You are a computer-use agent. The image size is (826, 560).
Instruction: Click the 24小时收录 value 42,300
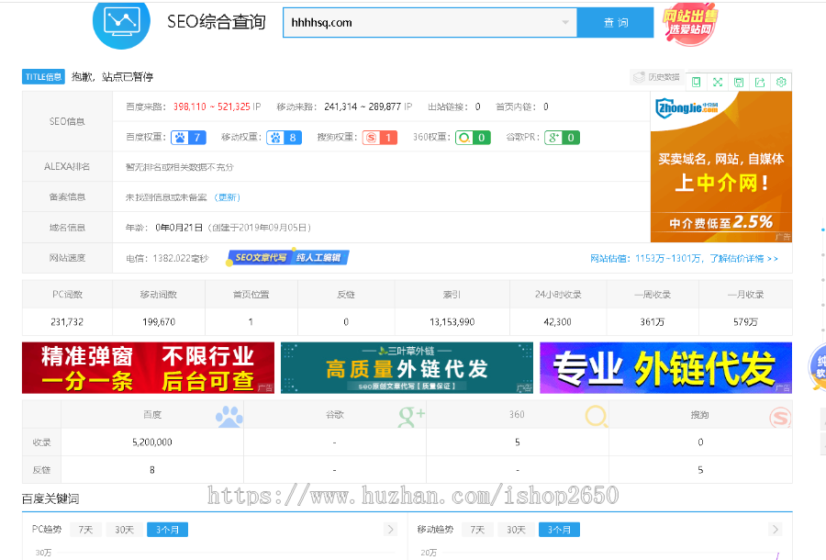(x=558, y=322)
